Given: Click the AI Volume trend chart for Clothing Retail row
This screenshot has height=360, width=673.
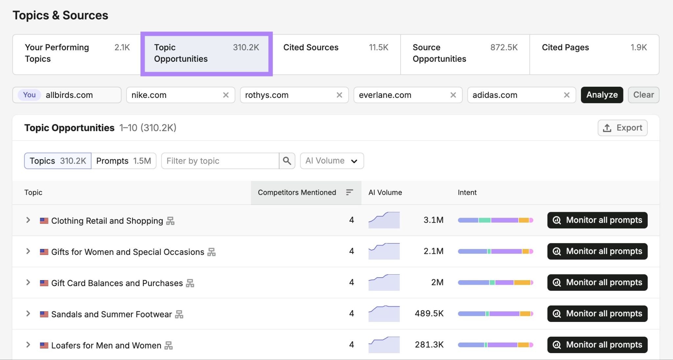Looking at the screenshot, I should (x=384, y=220).
